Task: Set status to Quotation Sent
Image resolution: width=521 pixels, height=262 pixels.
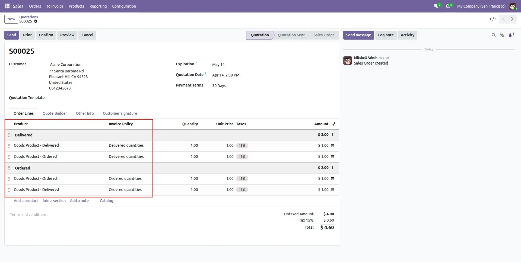Action: [291, 35]
